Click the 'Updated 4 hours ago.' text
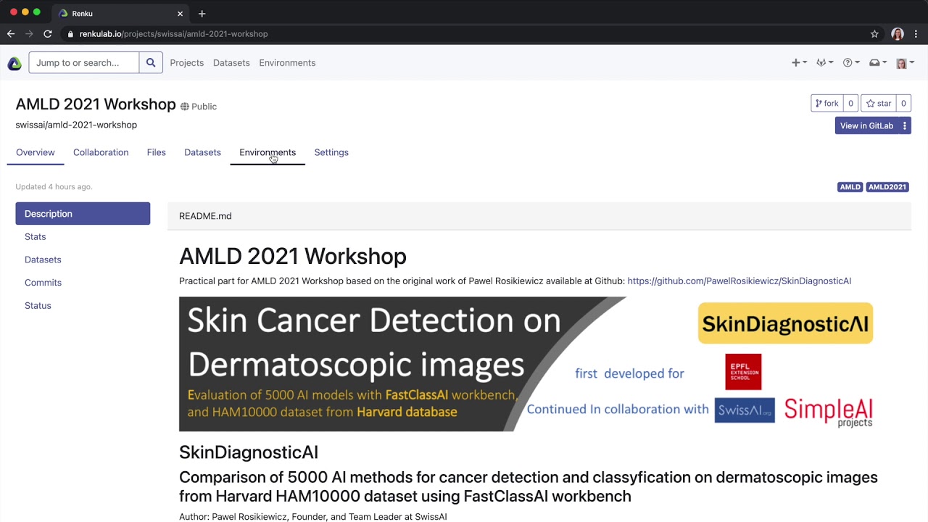Screen dimensions: 928x522 point(54,187)
